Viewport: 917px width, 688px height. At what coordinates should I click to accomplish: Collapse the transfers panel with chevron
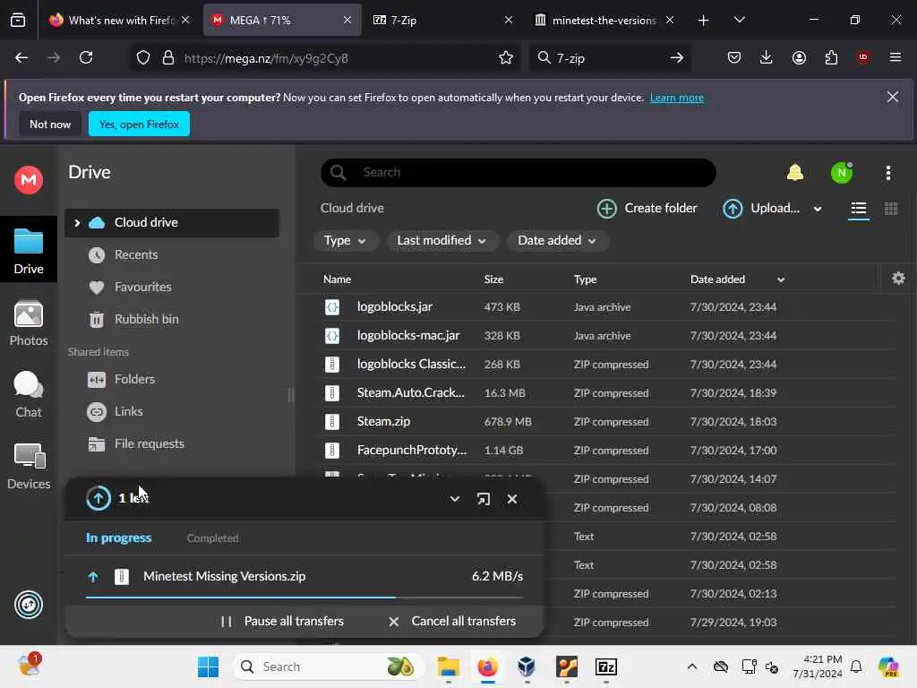(454, 499)
